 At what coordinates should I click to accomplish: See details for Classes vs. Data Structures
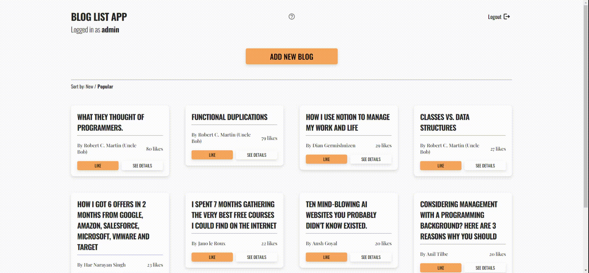click(x=485, y=166)
